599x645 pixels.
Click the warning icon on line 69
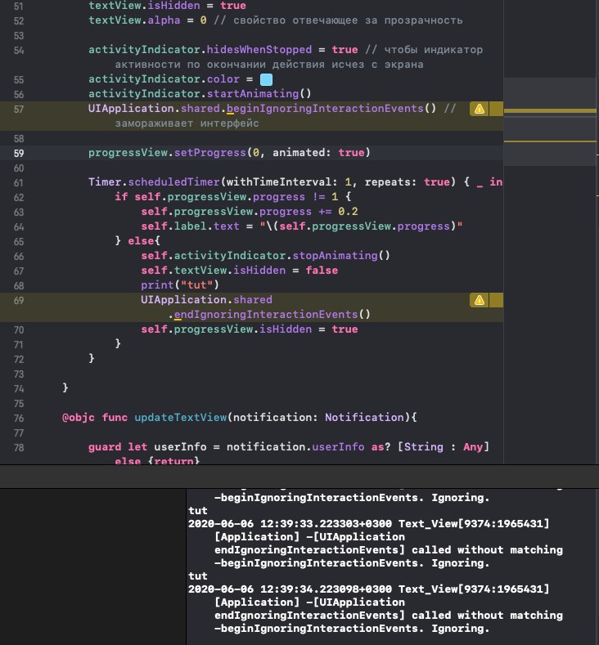click(480, 300)
